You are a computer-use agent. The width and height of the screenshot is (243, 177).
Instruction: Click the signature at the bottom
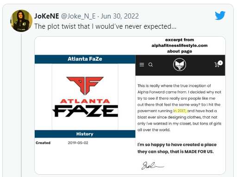[153, 166]
